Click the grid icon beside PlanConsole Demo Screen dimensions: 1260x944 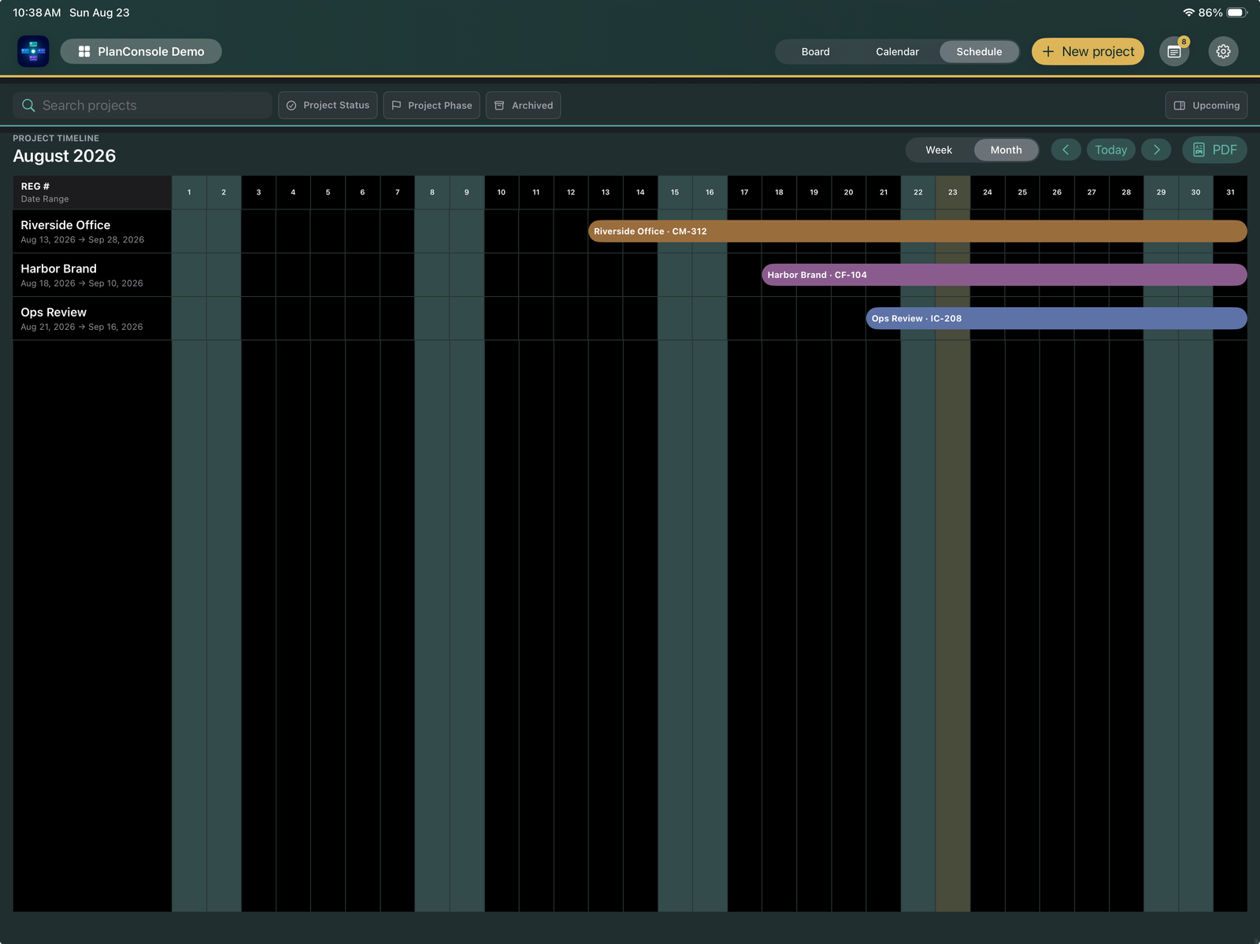coord(84,51)
